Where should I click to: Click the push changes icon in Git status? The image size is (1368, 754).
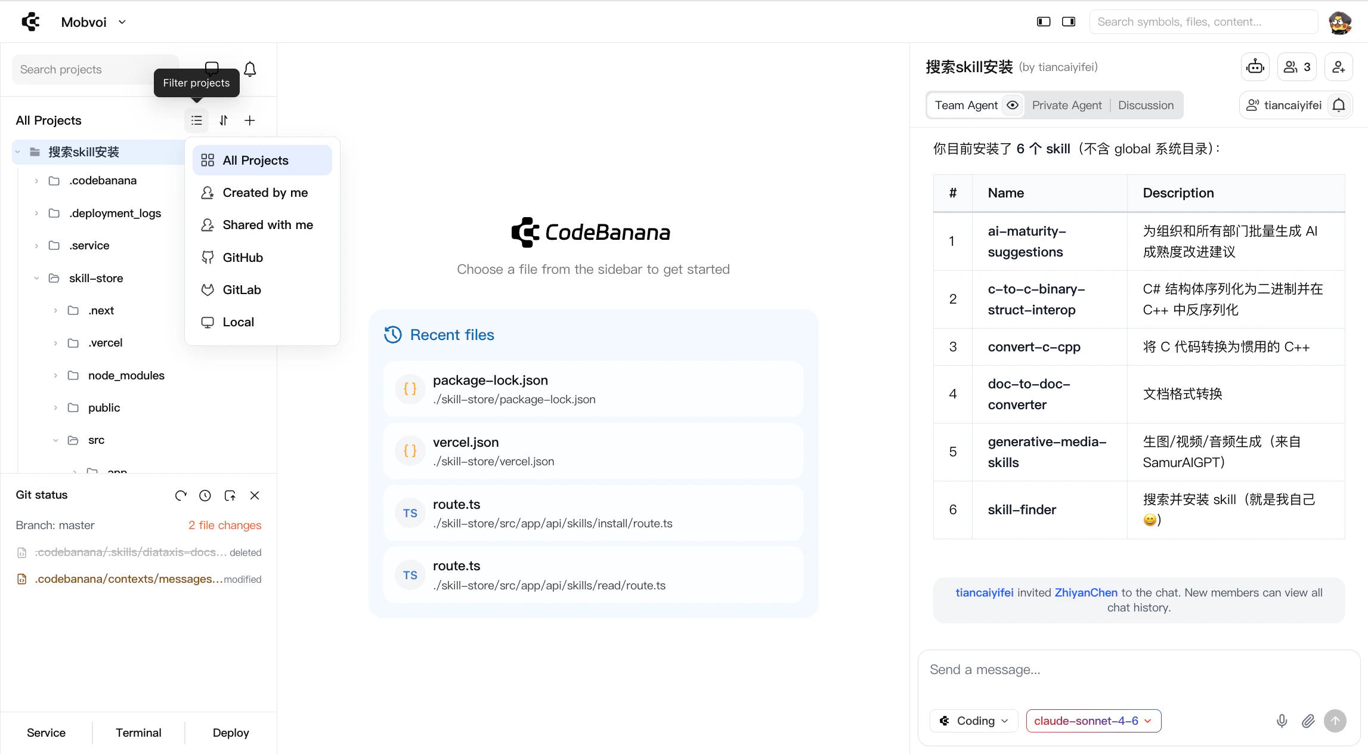(230, 495)
